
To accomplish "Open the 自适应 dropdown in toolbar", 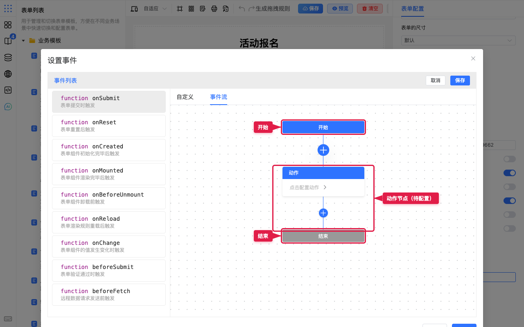I will pyautogui.click(x=155, y=9).
